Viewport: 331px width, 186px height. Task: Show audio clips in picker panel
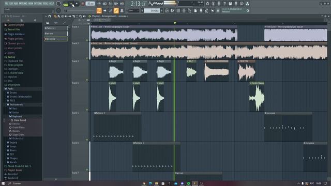click(56, 23)
